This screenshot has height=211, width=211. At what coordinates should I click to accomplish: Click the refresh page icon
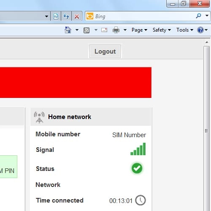[66, 16]
